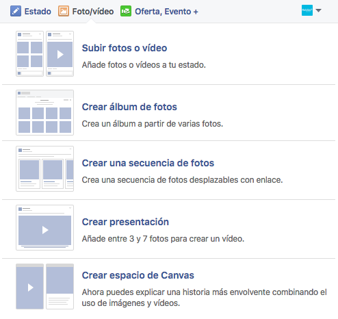Click text 'Añade fotos o vídeos a tu estado.'
338x319 pixels.
tap(144, 65)
